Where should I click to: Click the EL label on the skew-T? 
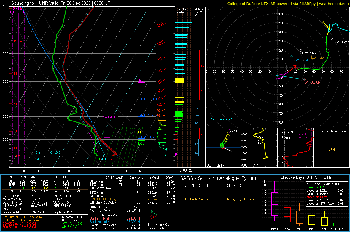pos(141,80)
